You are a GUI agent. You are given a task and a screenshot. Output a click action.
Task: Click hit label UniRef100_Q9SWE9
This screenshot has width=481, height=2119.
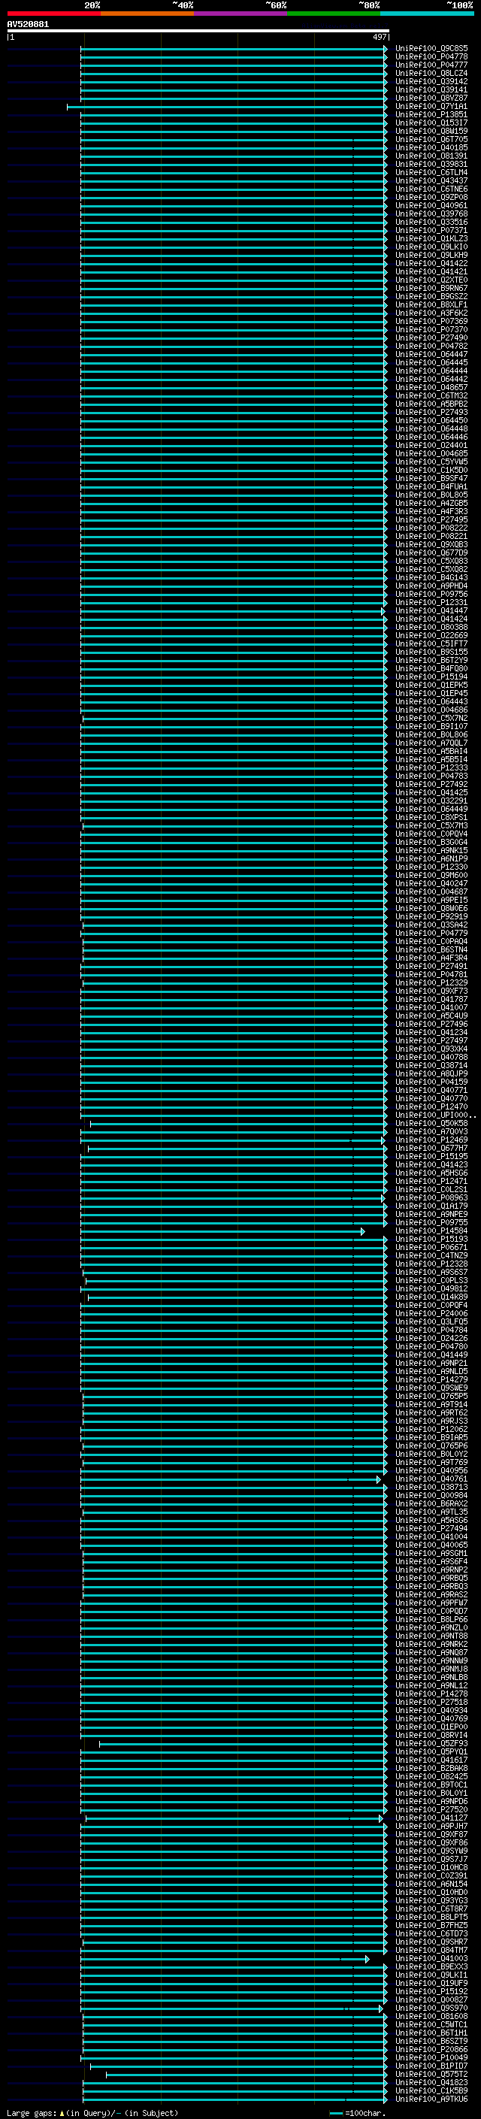point(431,1388)
